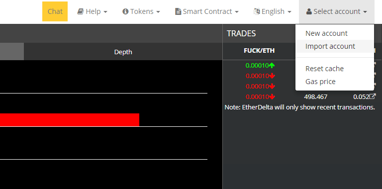This screenshot has height=189, width=382.
Task: Collapse the Select account dropdown
Action: [x=337, y=11]
